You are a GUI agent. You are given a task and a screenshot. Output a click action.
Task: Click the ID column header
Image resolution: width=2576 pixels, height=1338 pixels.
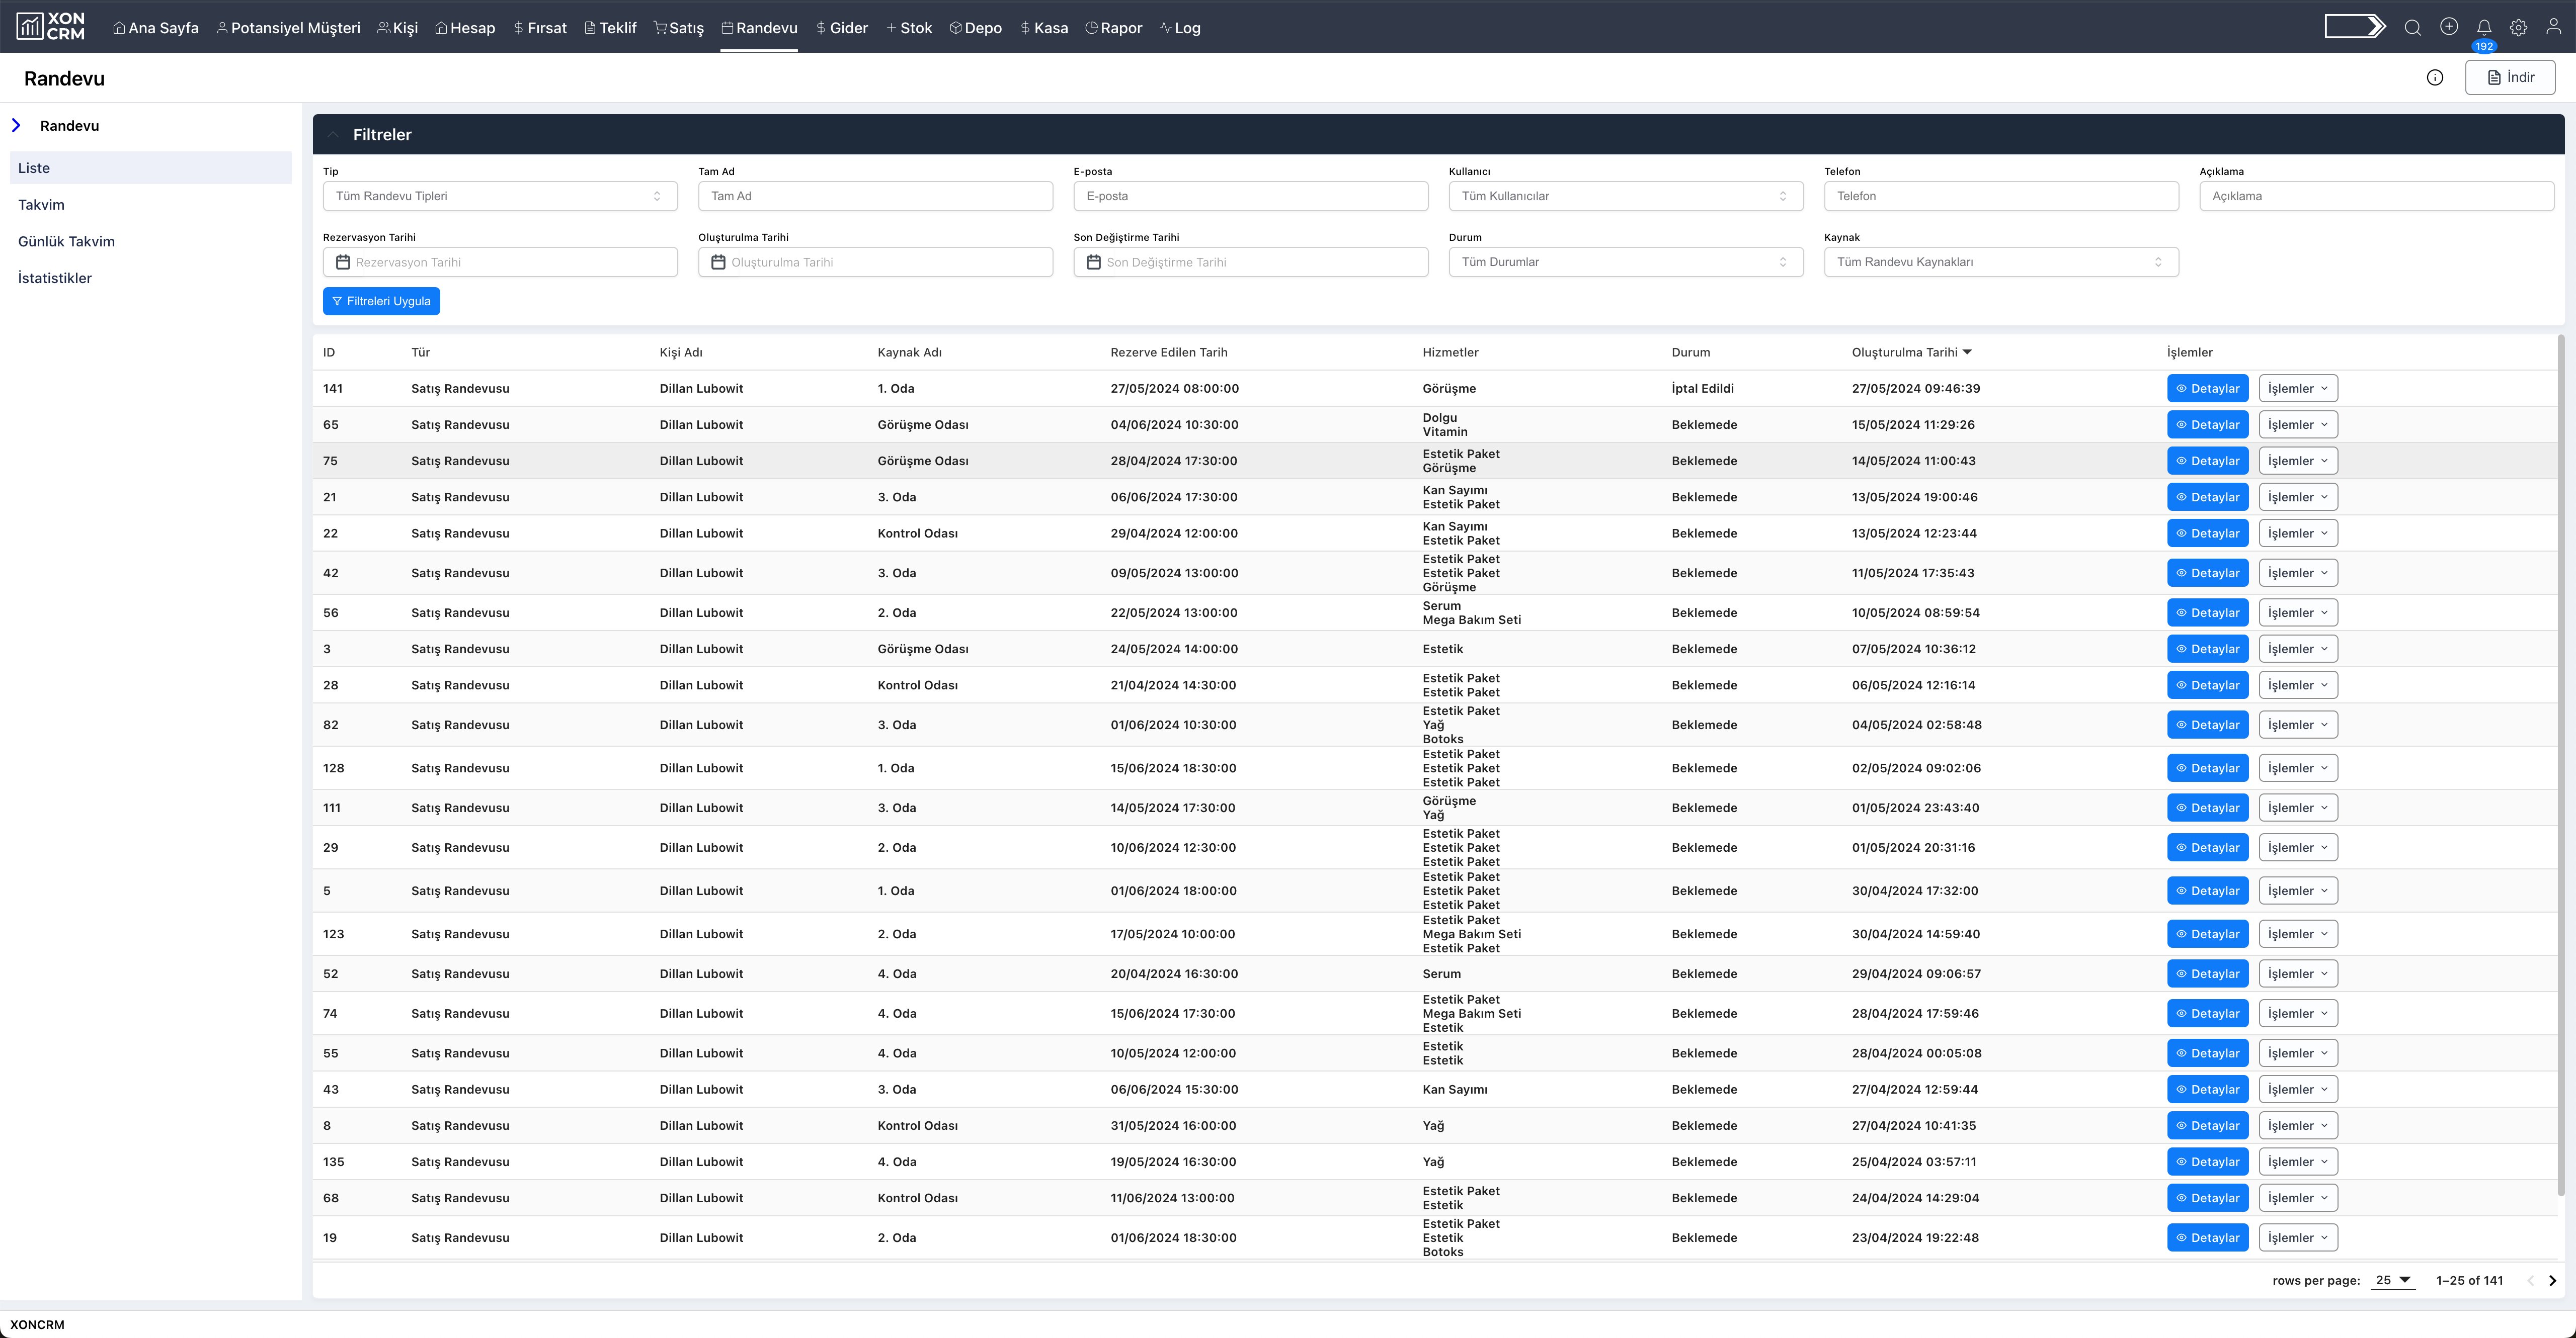(329, 352)
